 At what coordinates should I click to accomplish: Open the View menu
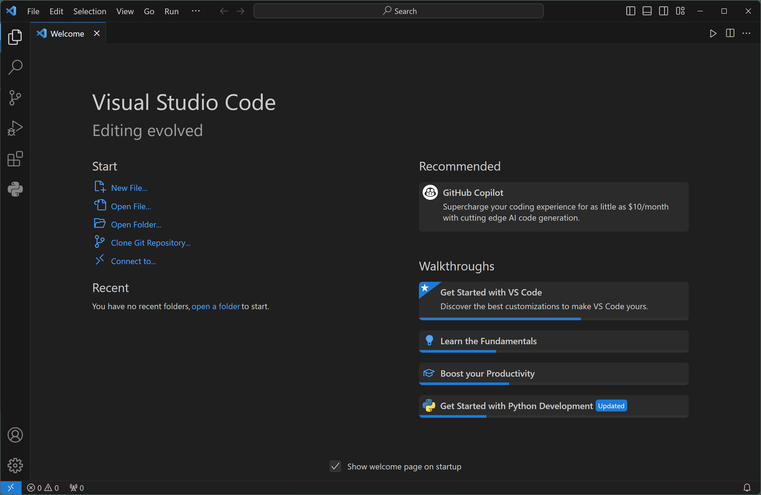[x=125, y=11]
